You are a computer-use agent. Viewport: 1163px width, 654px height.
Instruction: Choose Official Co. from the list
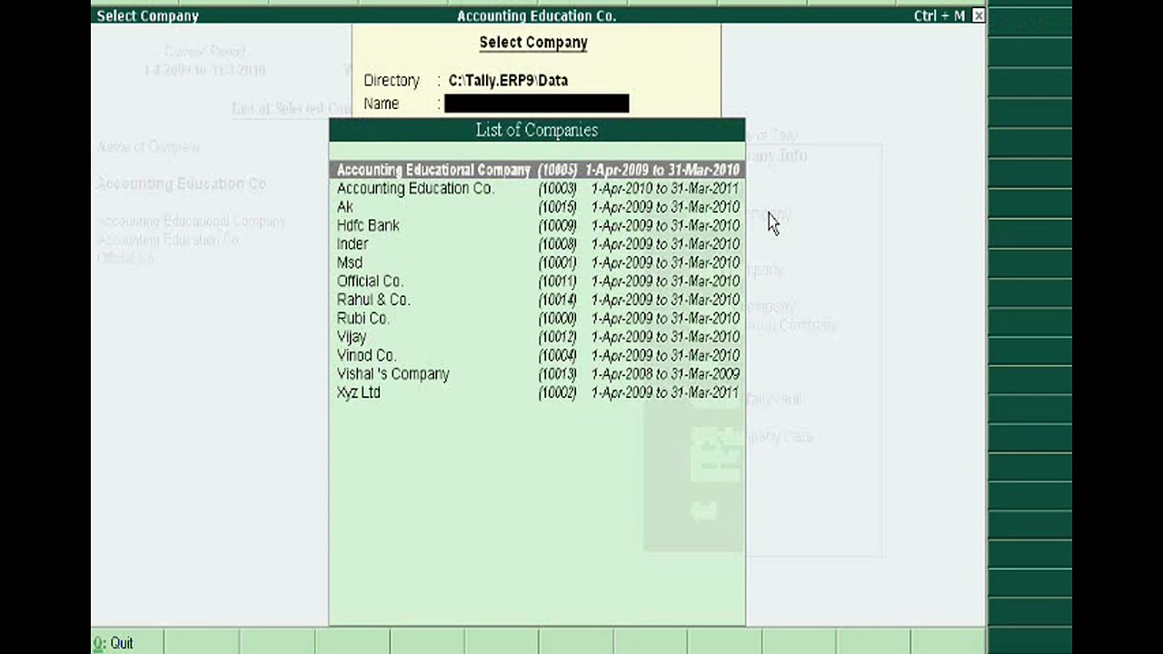click(x=537, y=282)
